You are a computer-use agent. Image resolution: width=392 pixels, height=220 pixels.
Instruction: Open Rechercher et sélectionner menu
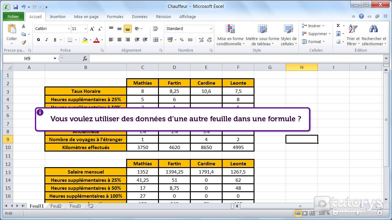[x=374, y=35]
